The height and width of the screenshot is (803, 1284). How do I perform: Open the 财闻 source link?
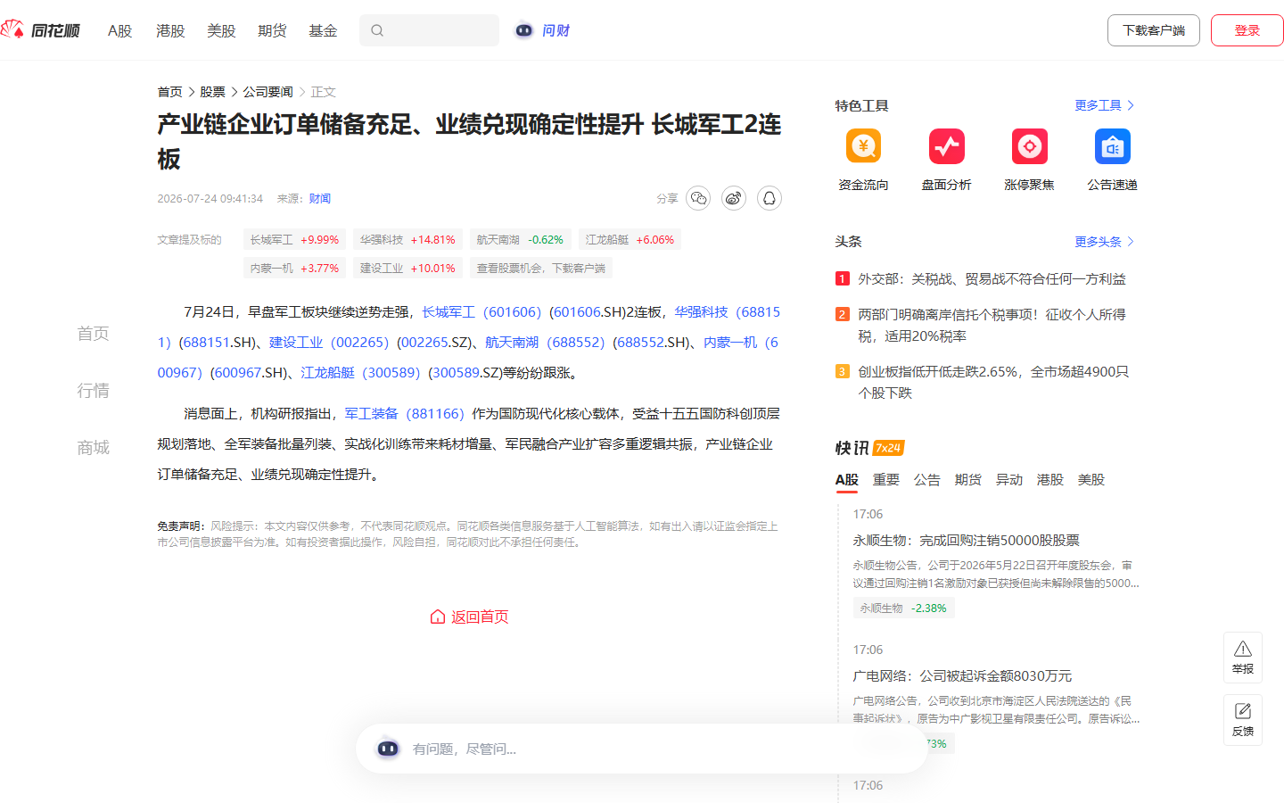(320, 198)
